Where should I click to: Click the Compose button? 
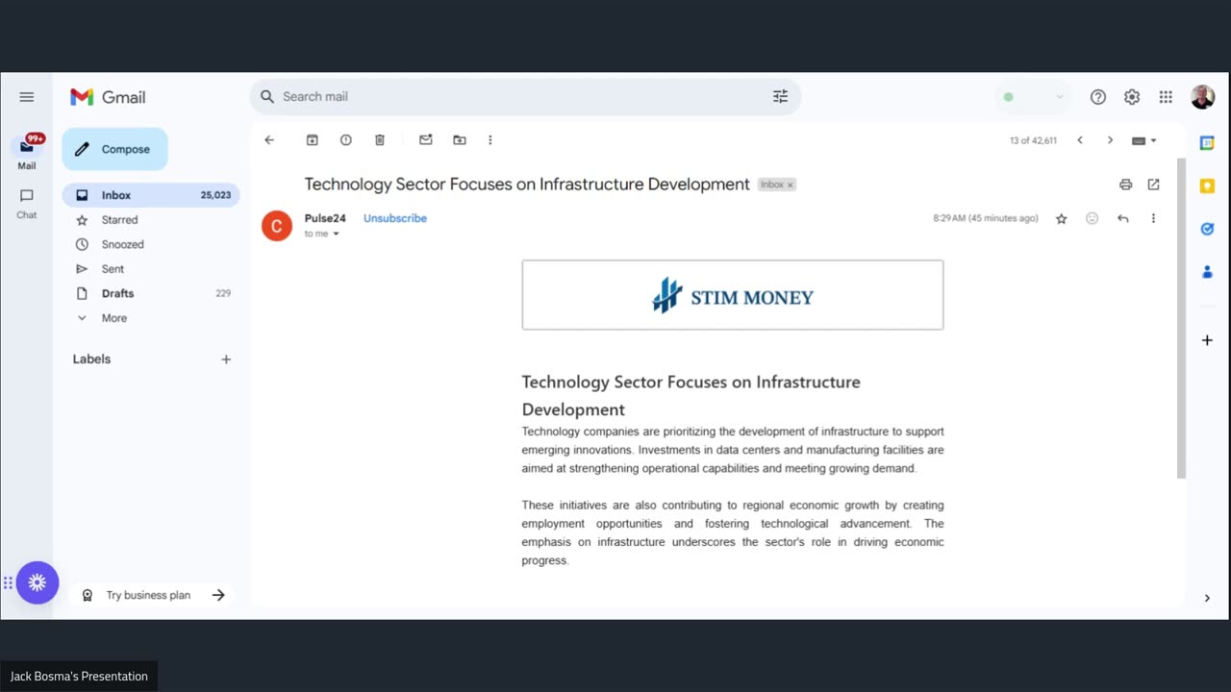pyautogui.click(x=114, y=149)
